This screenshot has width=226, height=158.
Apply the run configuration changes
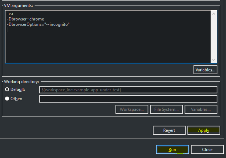203,130
